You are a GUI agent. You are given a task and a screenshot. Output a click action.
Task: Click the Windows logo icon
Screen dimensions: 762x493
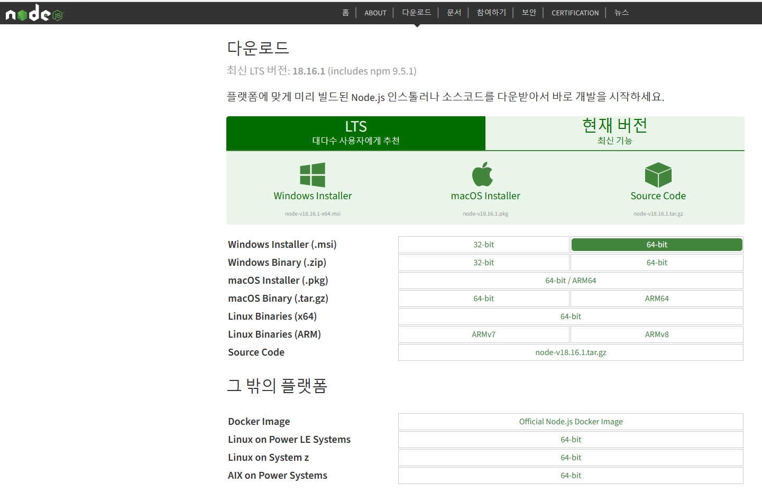tap(313, 175)
